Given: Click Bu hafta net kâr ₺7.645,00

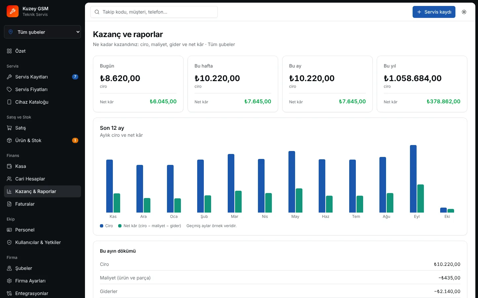Looking at the screenshot, I should 258,102.
